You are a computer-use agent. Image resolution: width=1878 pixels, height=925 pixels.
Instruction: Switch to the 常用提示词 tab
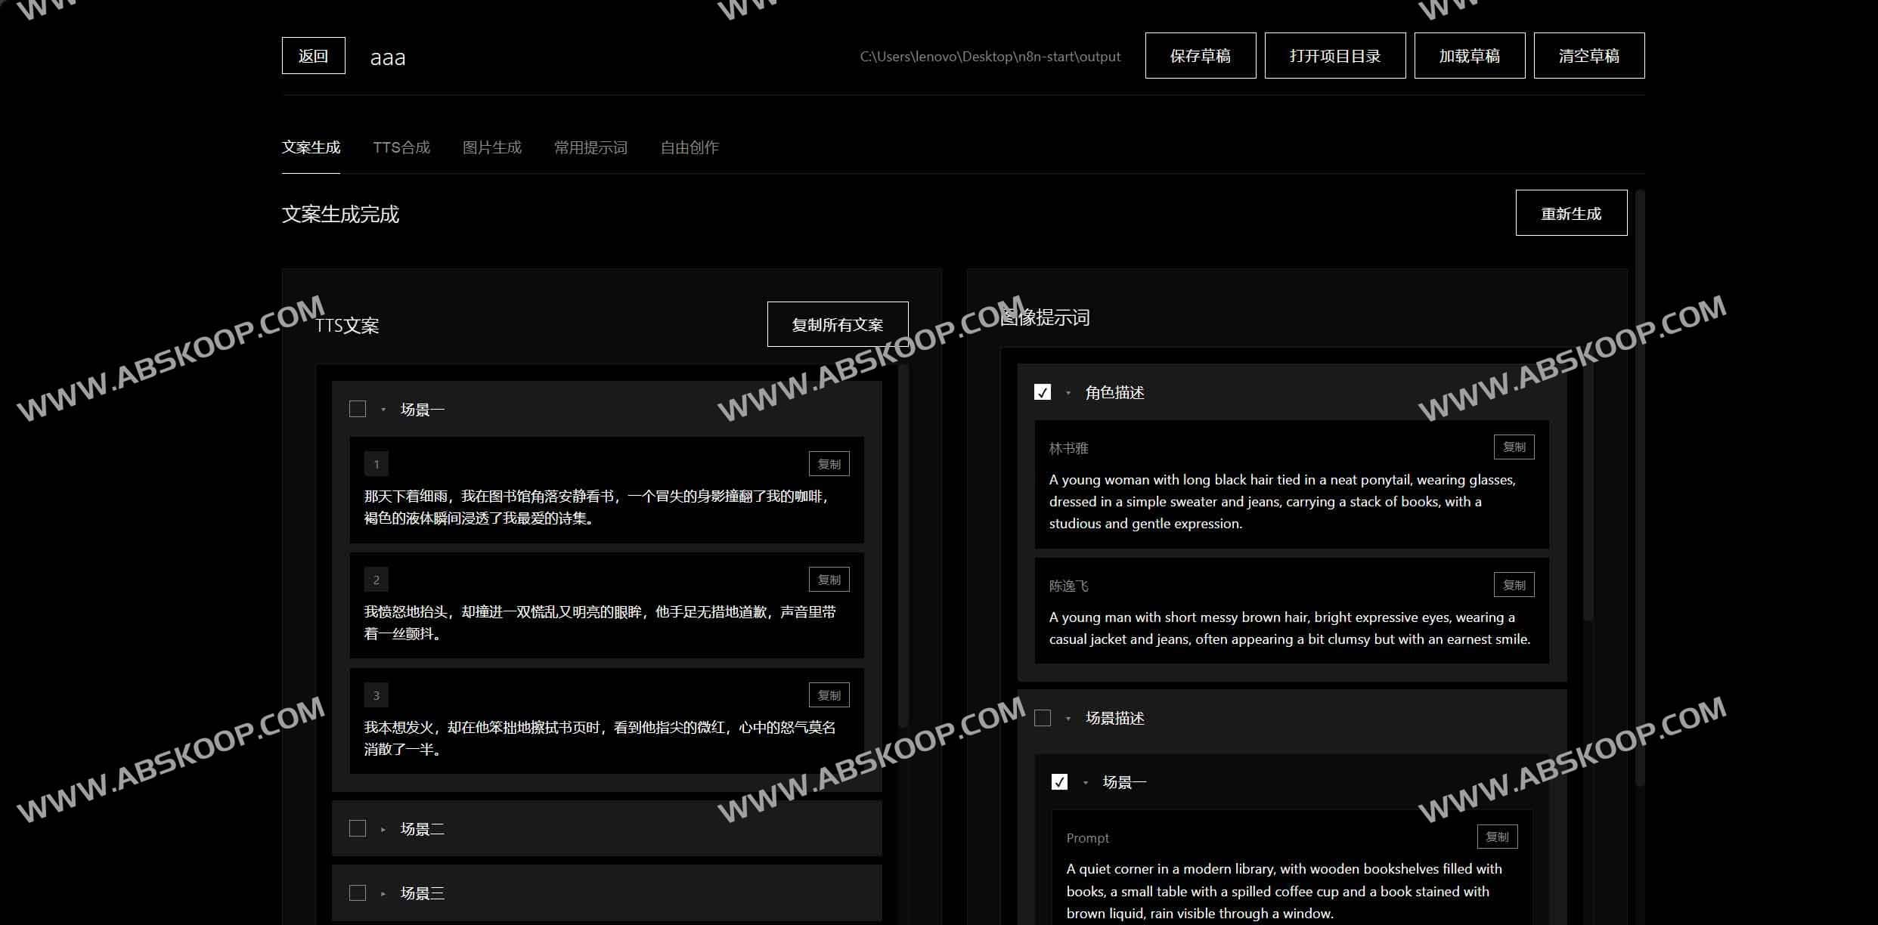pyautogui.click(x=590, y=147)
